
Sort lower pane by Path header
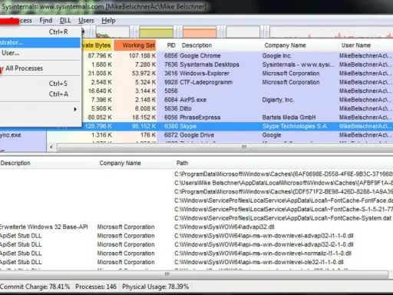(x=182, y=163)
